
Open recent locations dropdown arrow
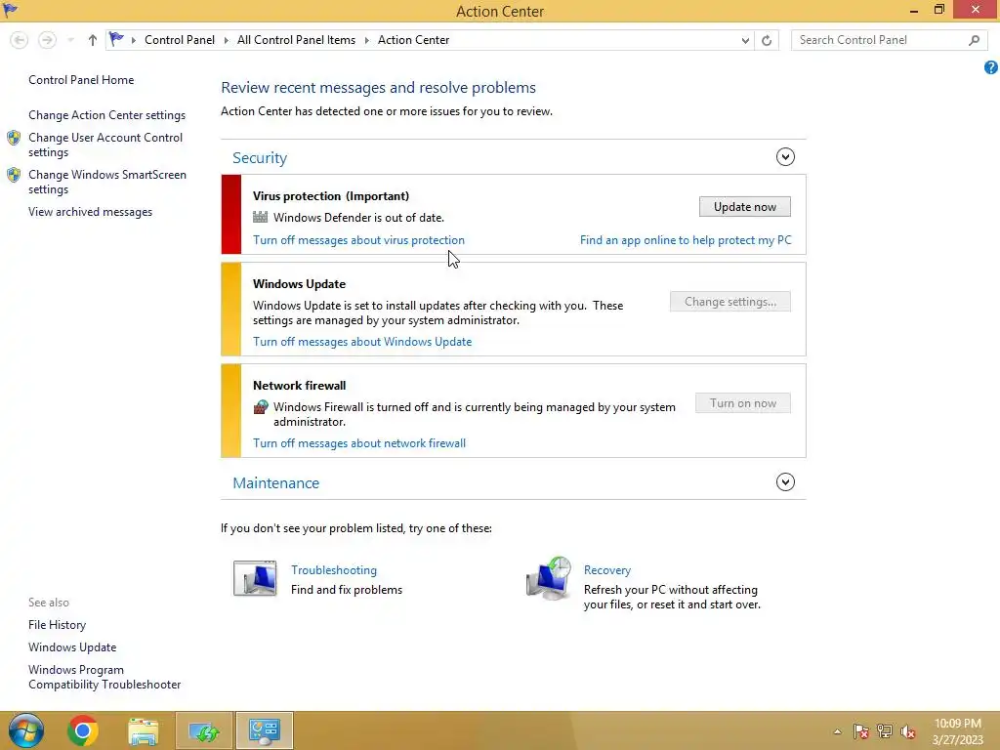point(70,40)
